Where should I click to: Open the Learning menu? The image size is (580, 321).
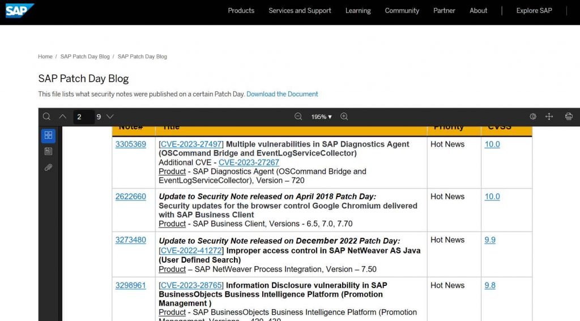[x=358, y=11]
